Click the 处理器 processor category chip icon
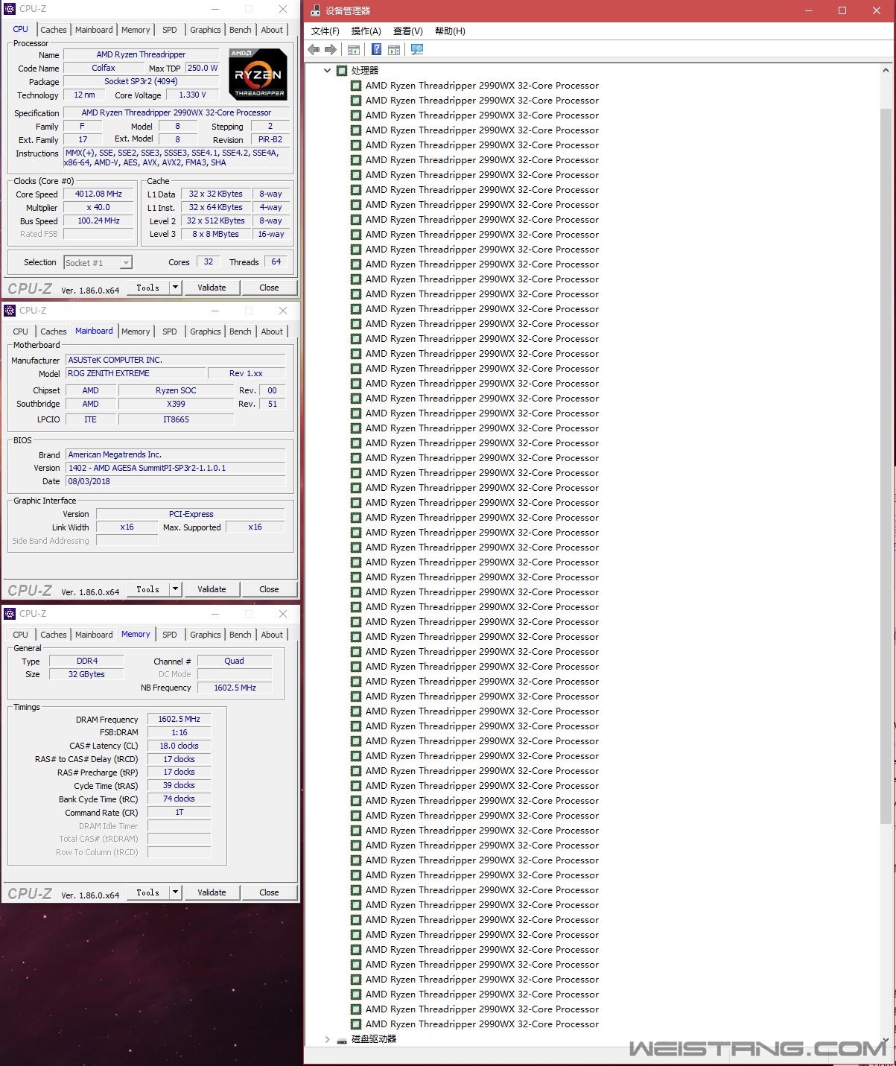 342,71
